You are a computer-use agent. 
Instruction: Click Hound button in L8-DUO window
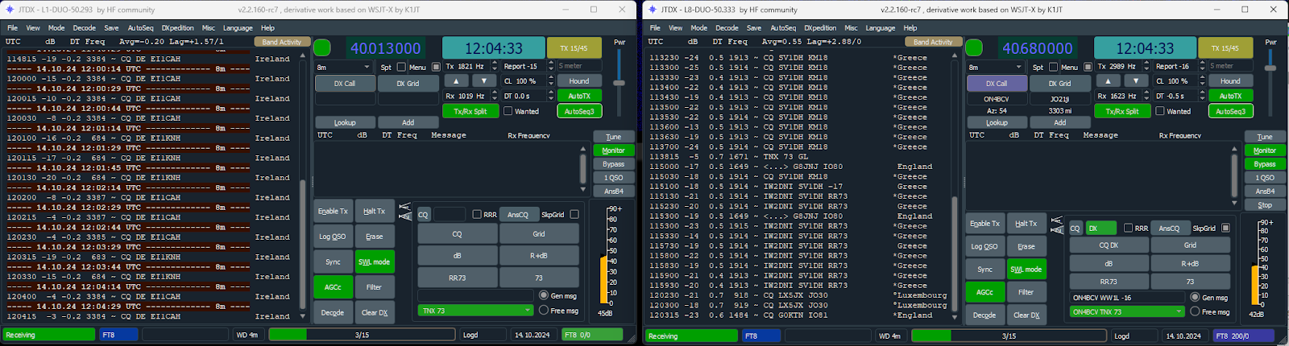(1230, 81)
